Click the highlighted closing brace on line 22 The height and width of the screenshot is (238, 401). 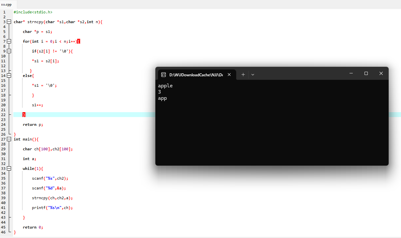tap(24, 115)
